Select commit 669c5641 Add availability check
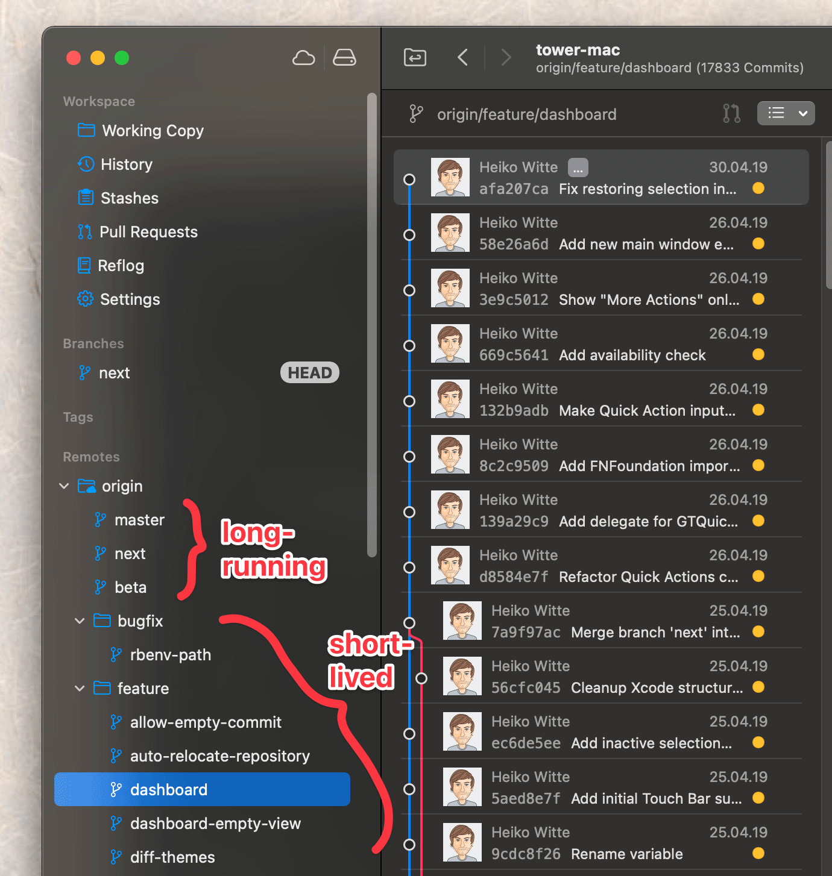Screen dimensions: 832x876 click(x=601, y=343)
